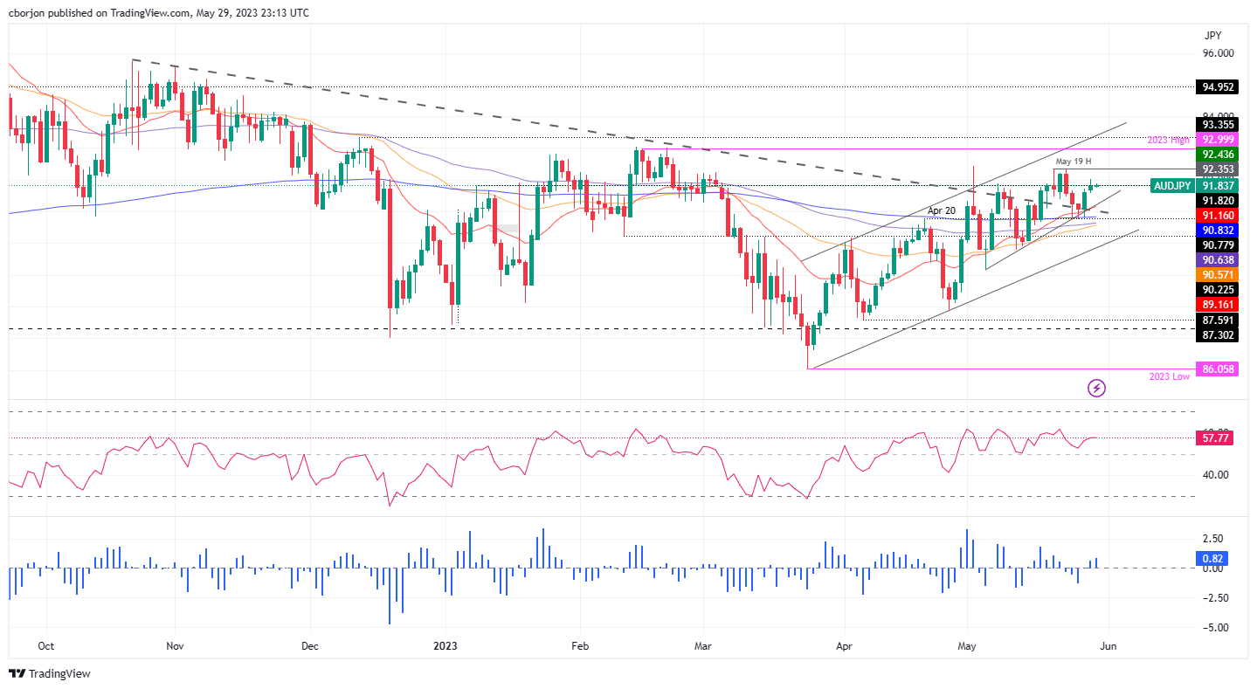Select 2023 on the time axis
Image resolution: width=1257 pixels, height=689 pixels.
coord(445,646)
